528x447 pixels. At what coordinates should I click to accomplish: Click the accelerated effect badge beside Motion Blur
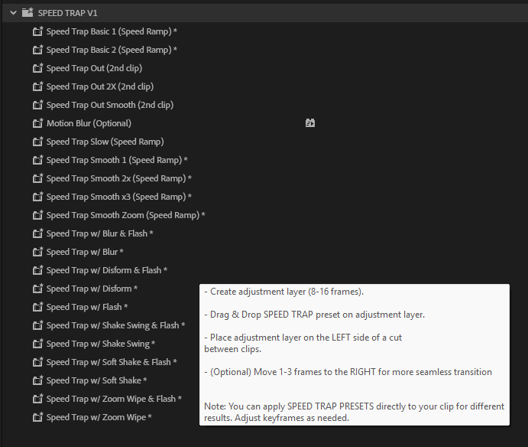(x=310, y=123)
